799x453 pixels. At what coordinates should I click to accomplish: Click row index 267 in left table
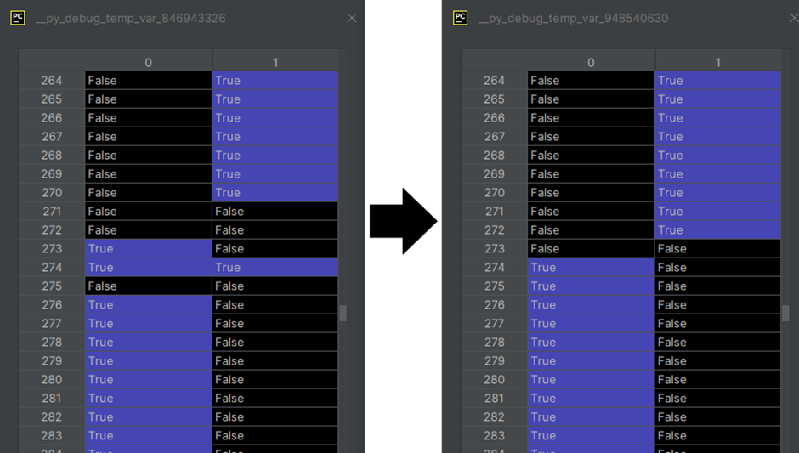pos(52,137)
